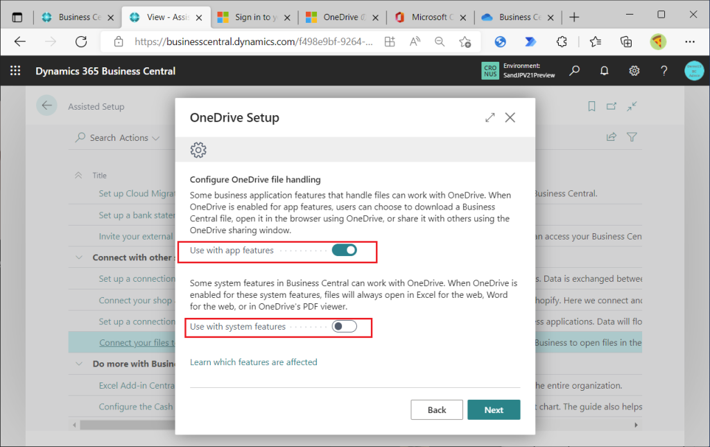
Task: Turn off Use with app features toggle
Action: point(344,251)
